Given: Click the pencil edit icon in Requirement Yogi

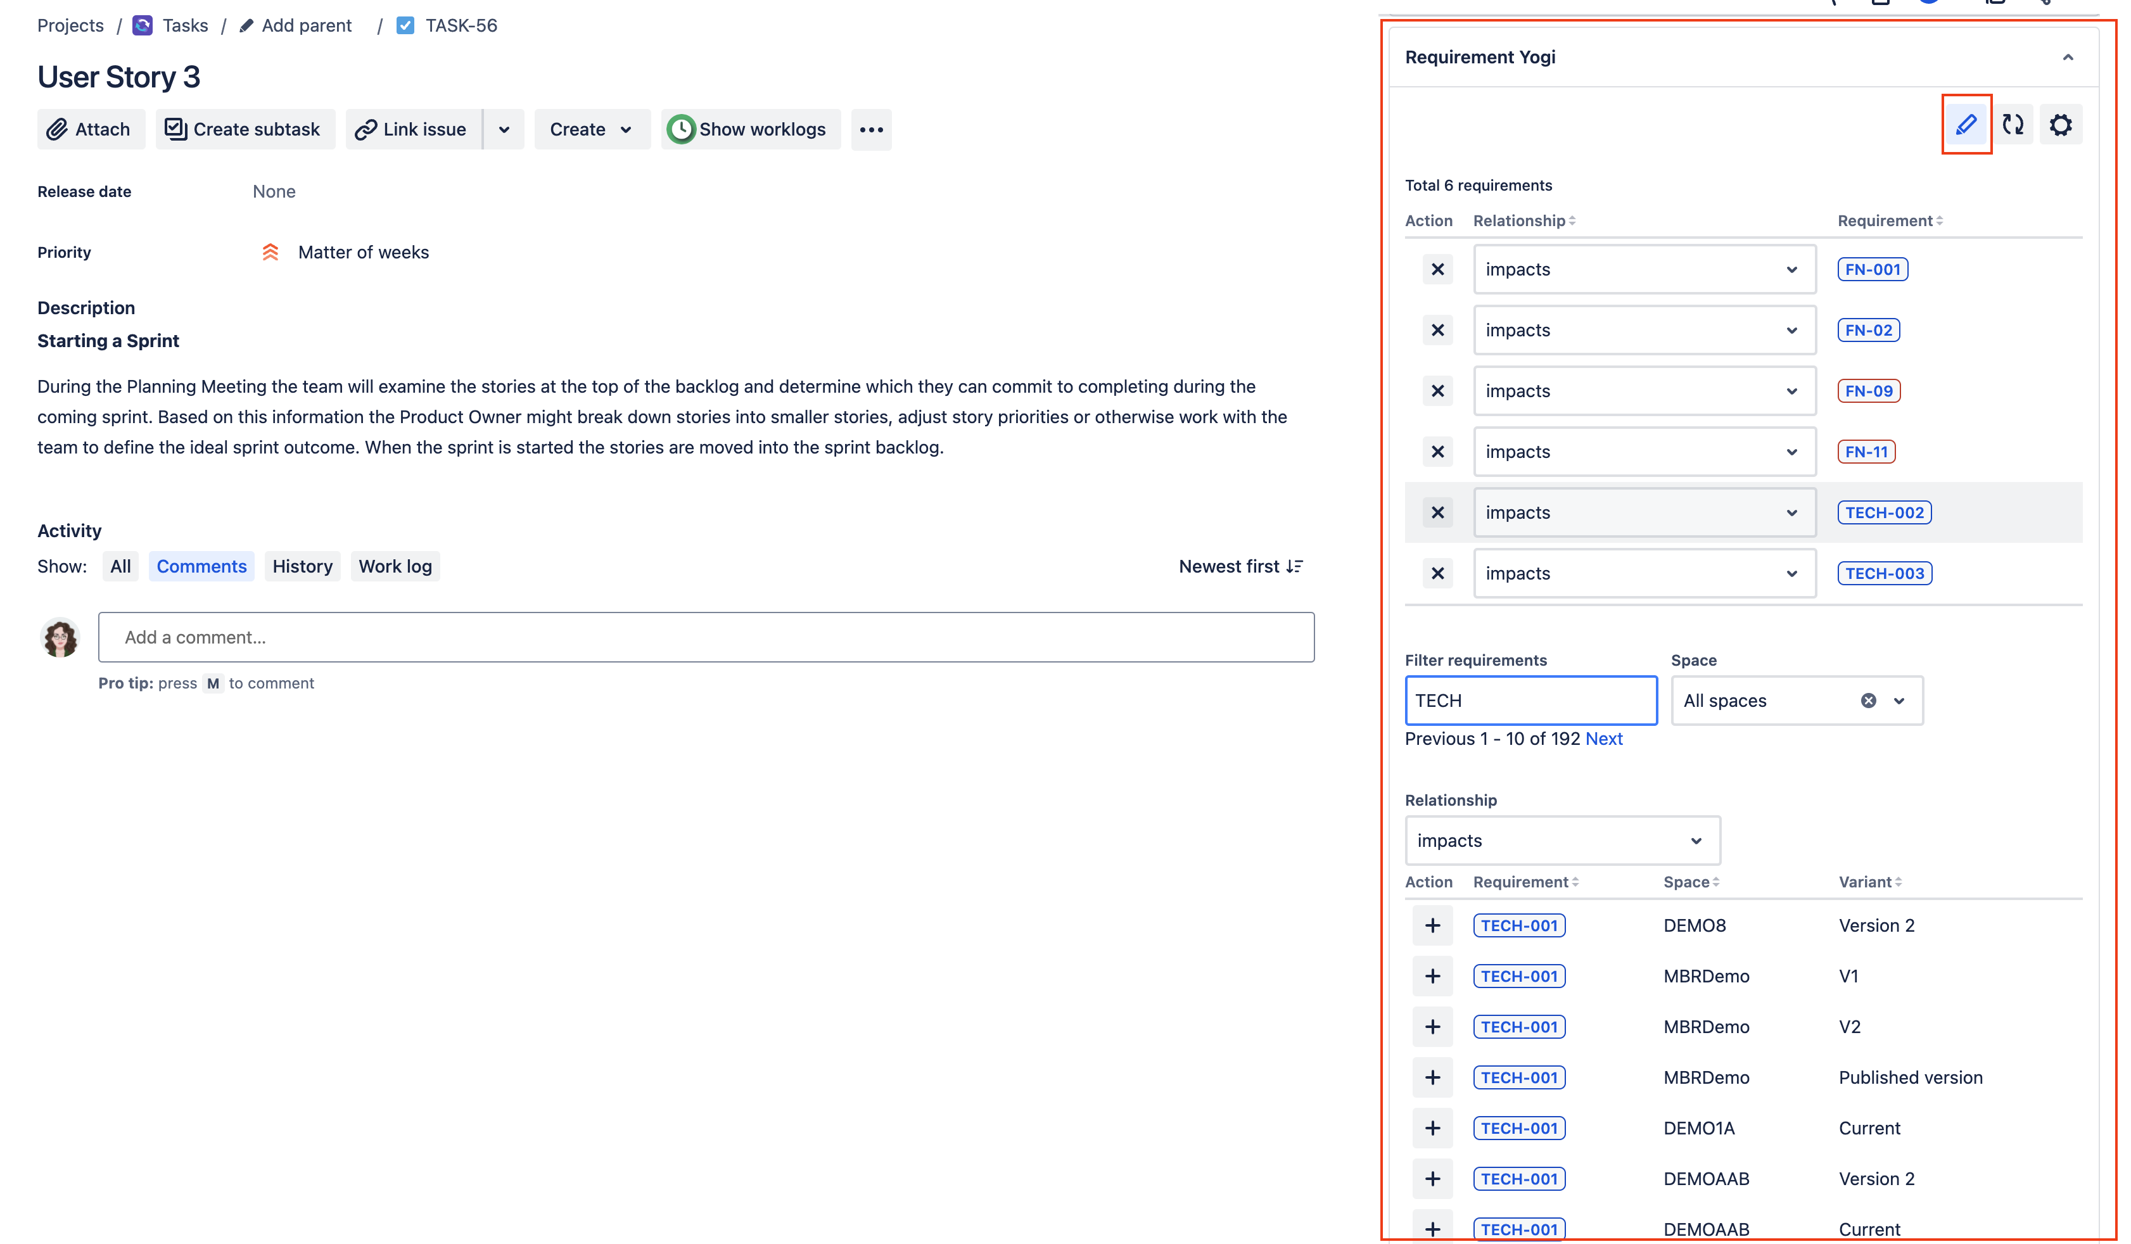Looking at the screenshot, I should (x=1966, y=124).
